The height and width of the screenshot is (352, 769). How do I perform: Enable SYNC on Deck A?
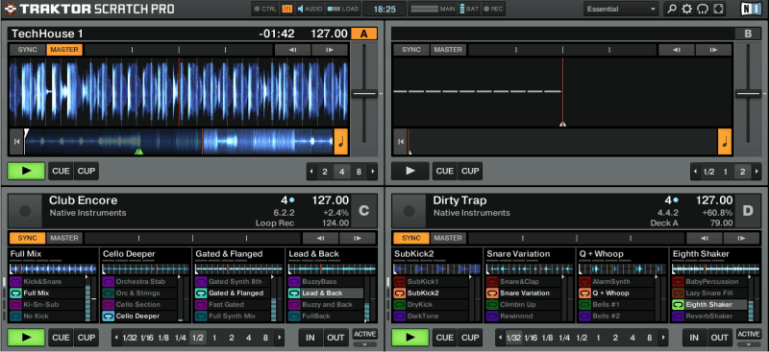[28, 50]
